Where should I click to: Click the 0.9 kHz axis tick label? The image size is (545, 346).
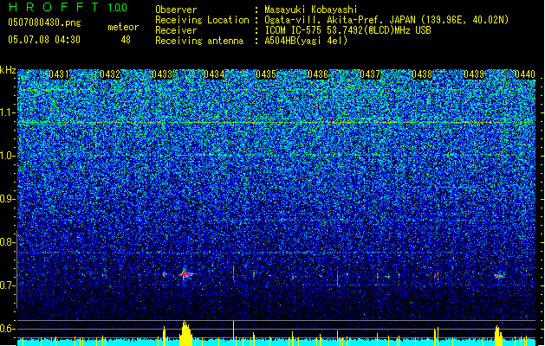7,199
